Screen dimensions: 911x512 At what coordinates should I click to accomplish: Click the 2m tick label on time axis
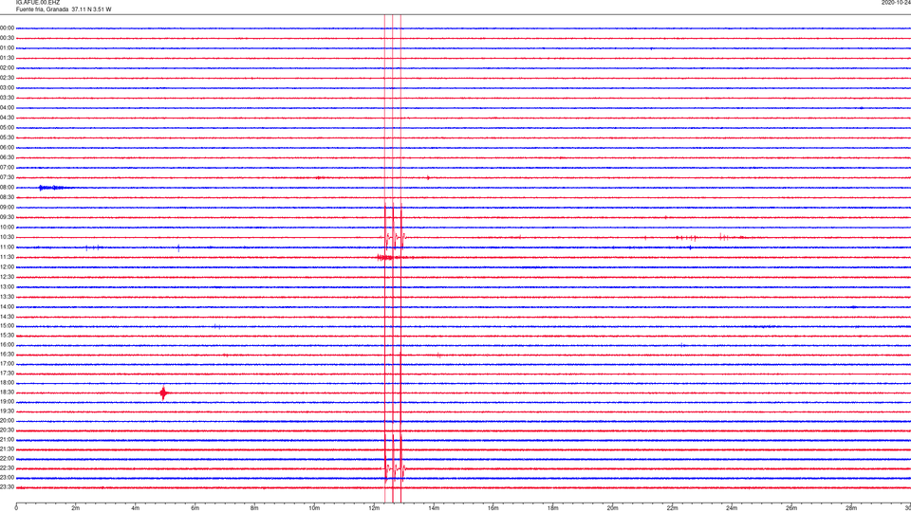[76, 508]
